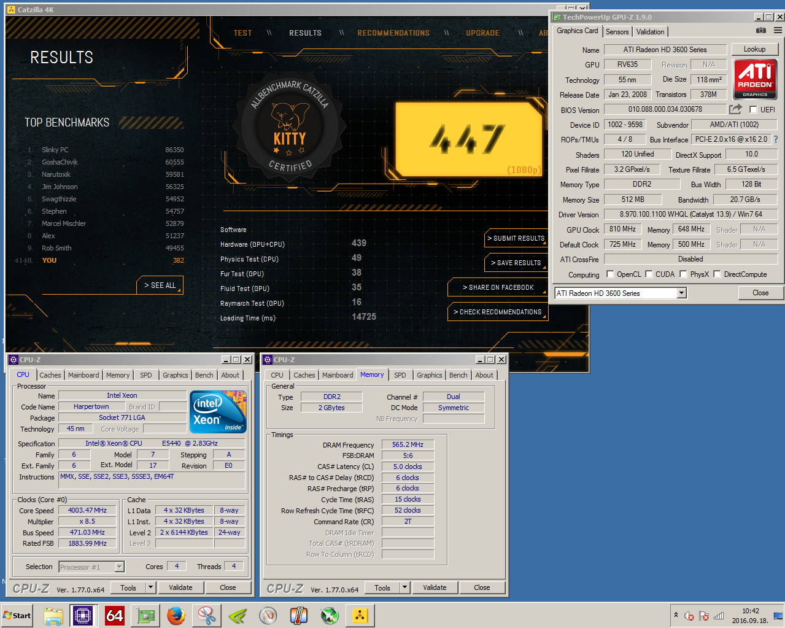
Task: Click the muted volume tray icon
Action: pos(689,616)
